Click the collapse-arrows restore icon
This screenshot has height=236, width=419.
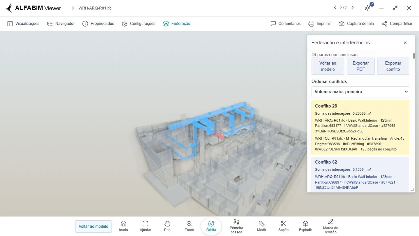pos(395,8)
